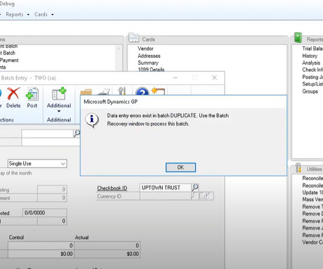The height and width of the screenshot is (269, 323).
Task: Open Setup/Lists report link
Action: 313,84
